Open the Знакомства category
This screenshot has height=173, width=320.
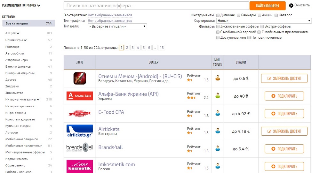click(14, 93)
